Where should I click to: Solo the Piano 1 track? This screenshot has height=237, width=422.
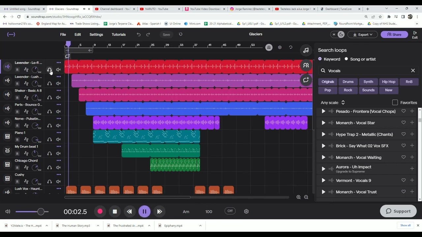49,140
